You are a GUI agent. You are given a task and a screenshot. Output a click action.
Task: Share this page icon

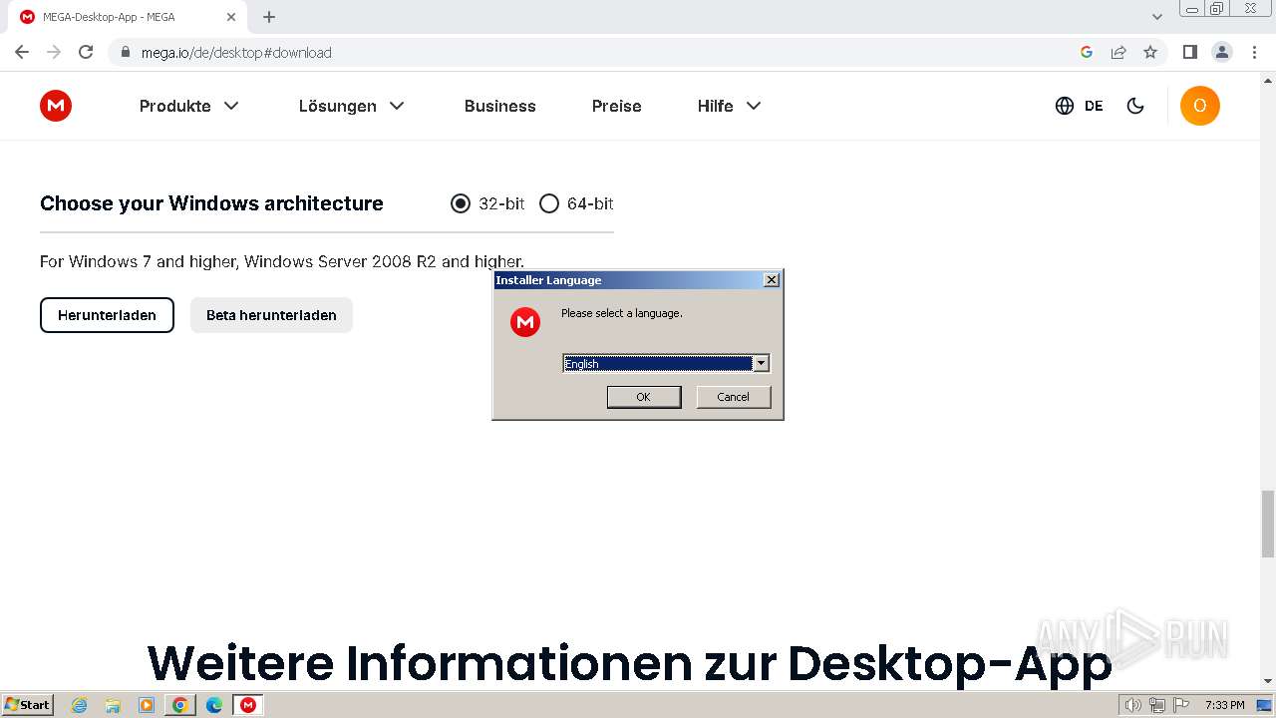point(1118,52)
